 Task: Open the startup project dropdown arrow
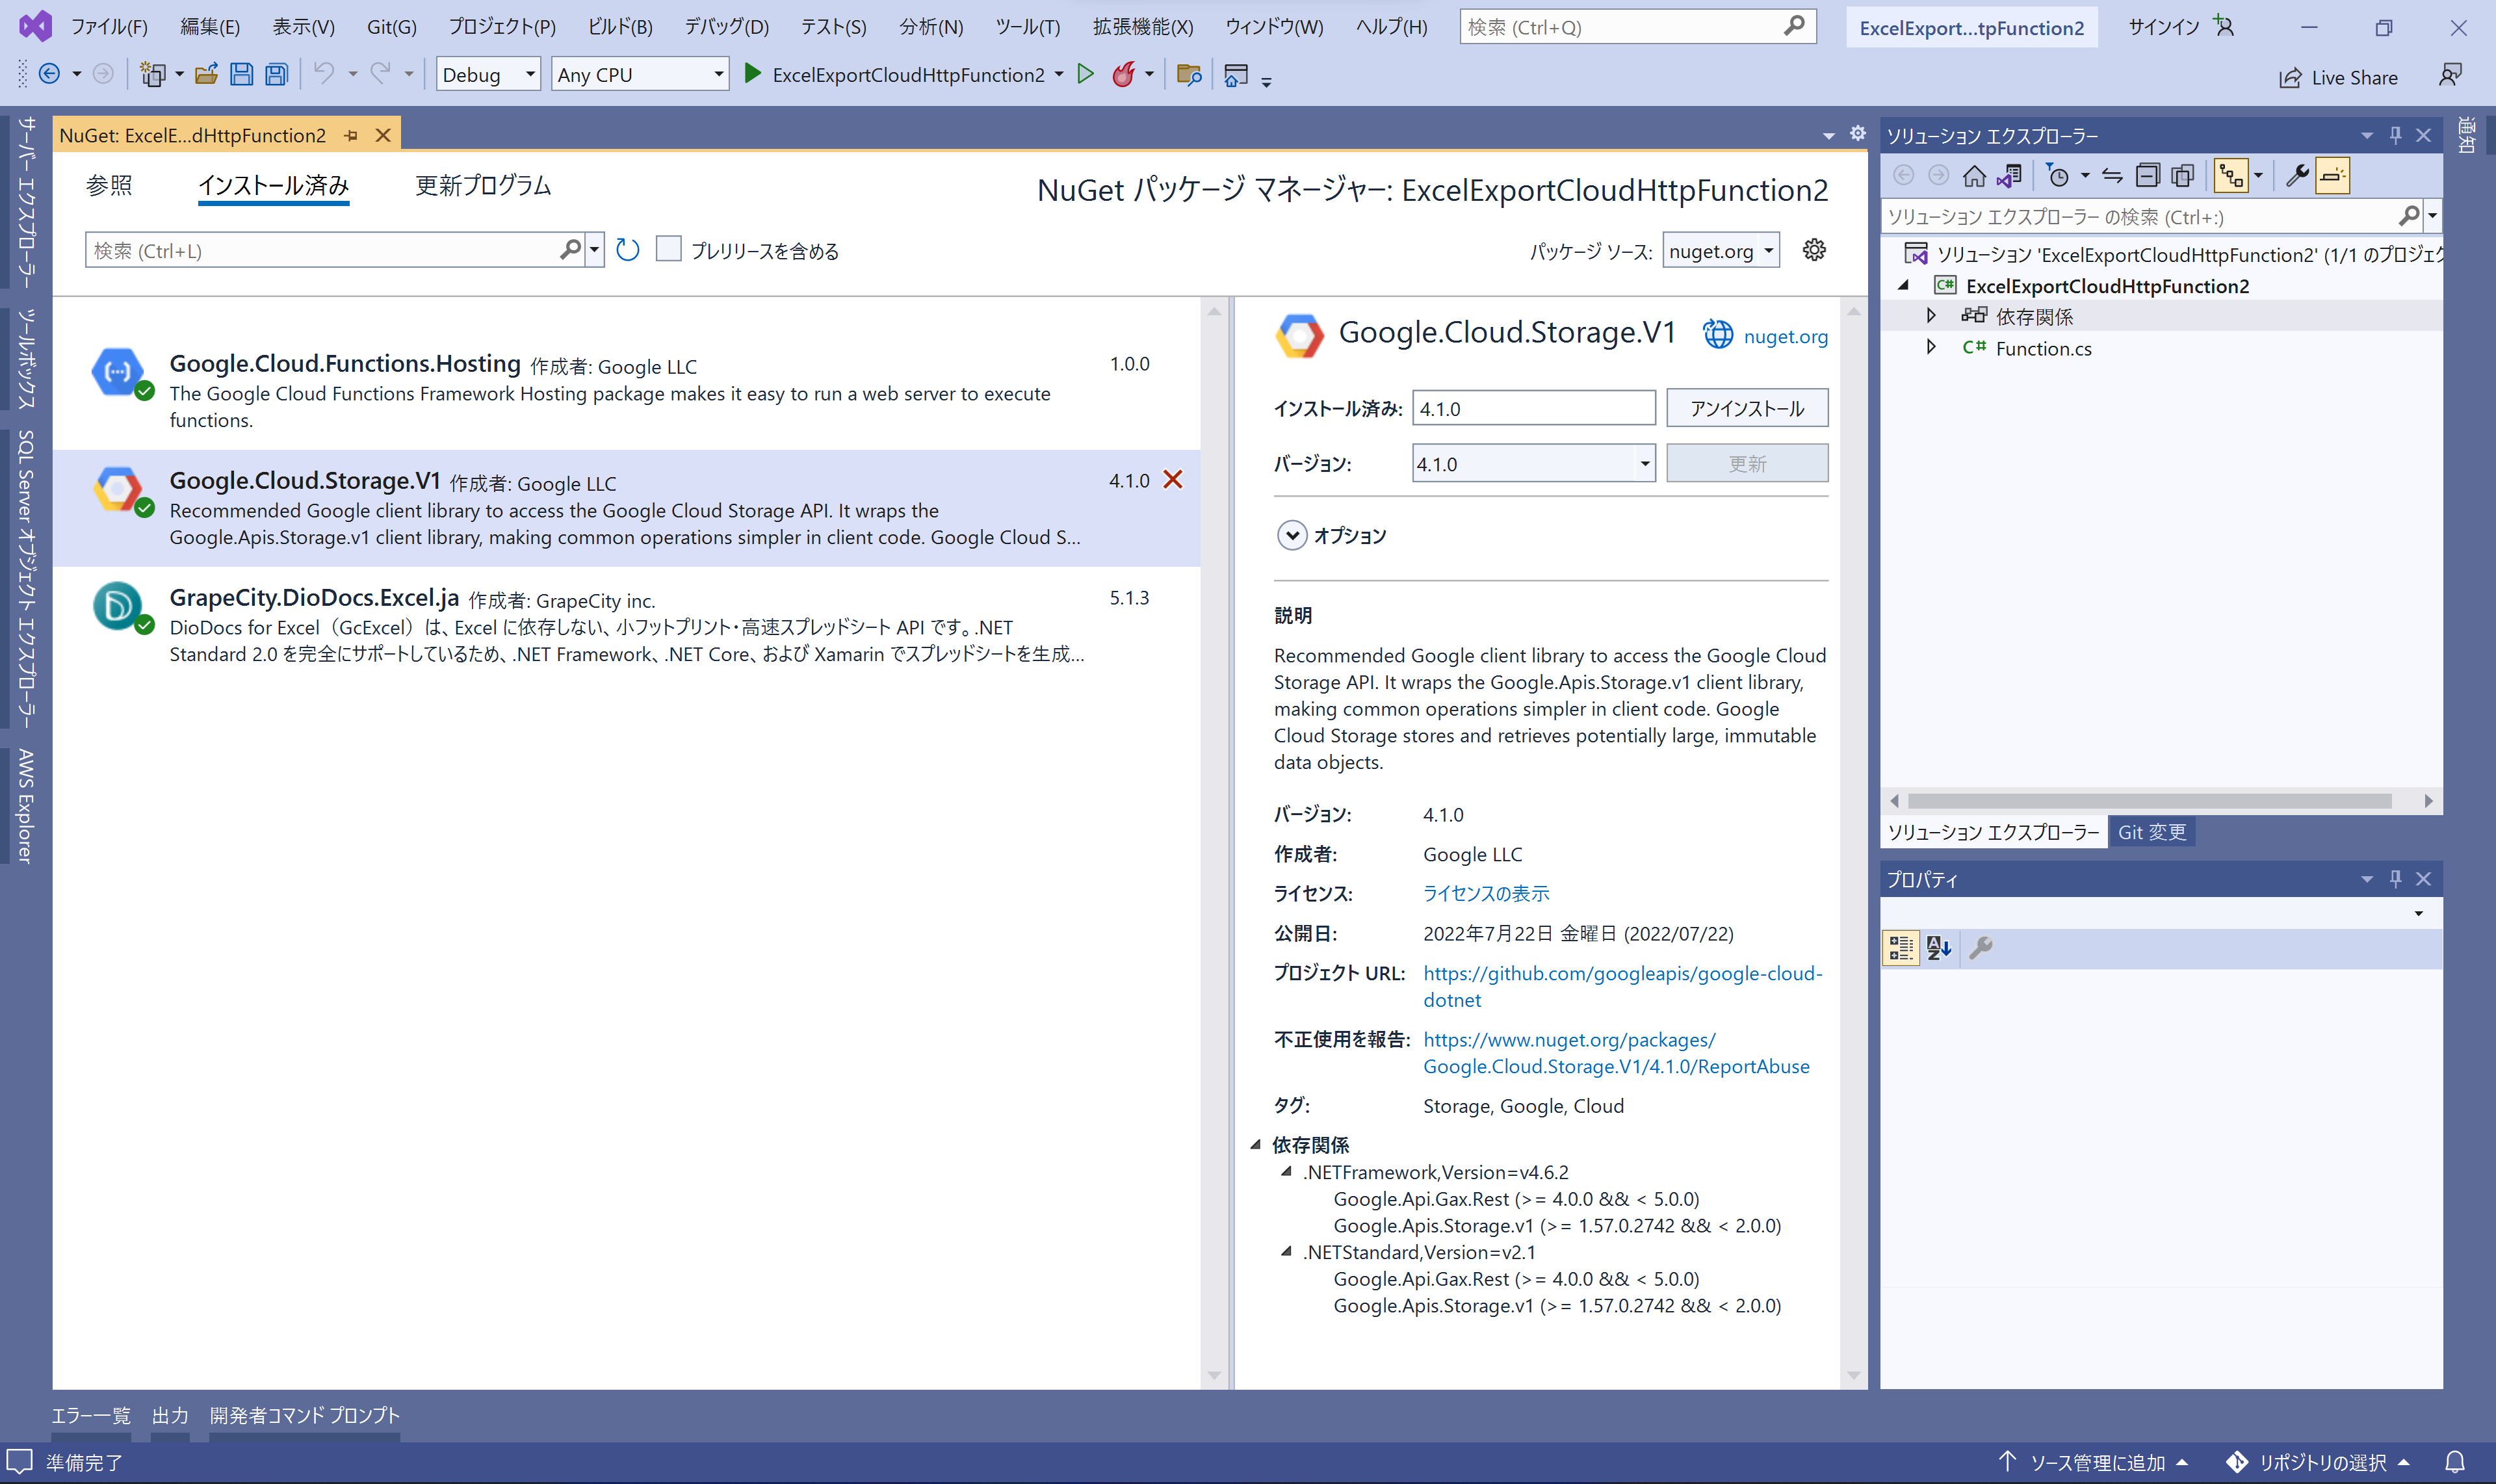coord(1059,75)
